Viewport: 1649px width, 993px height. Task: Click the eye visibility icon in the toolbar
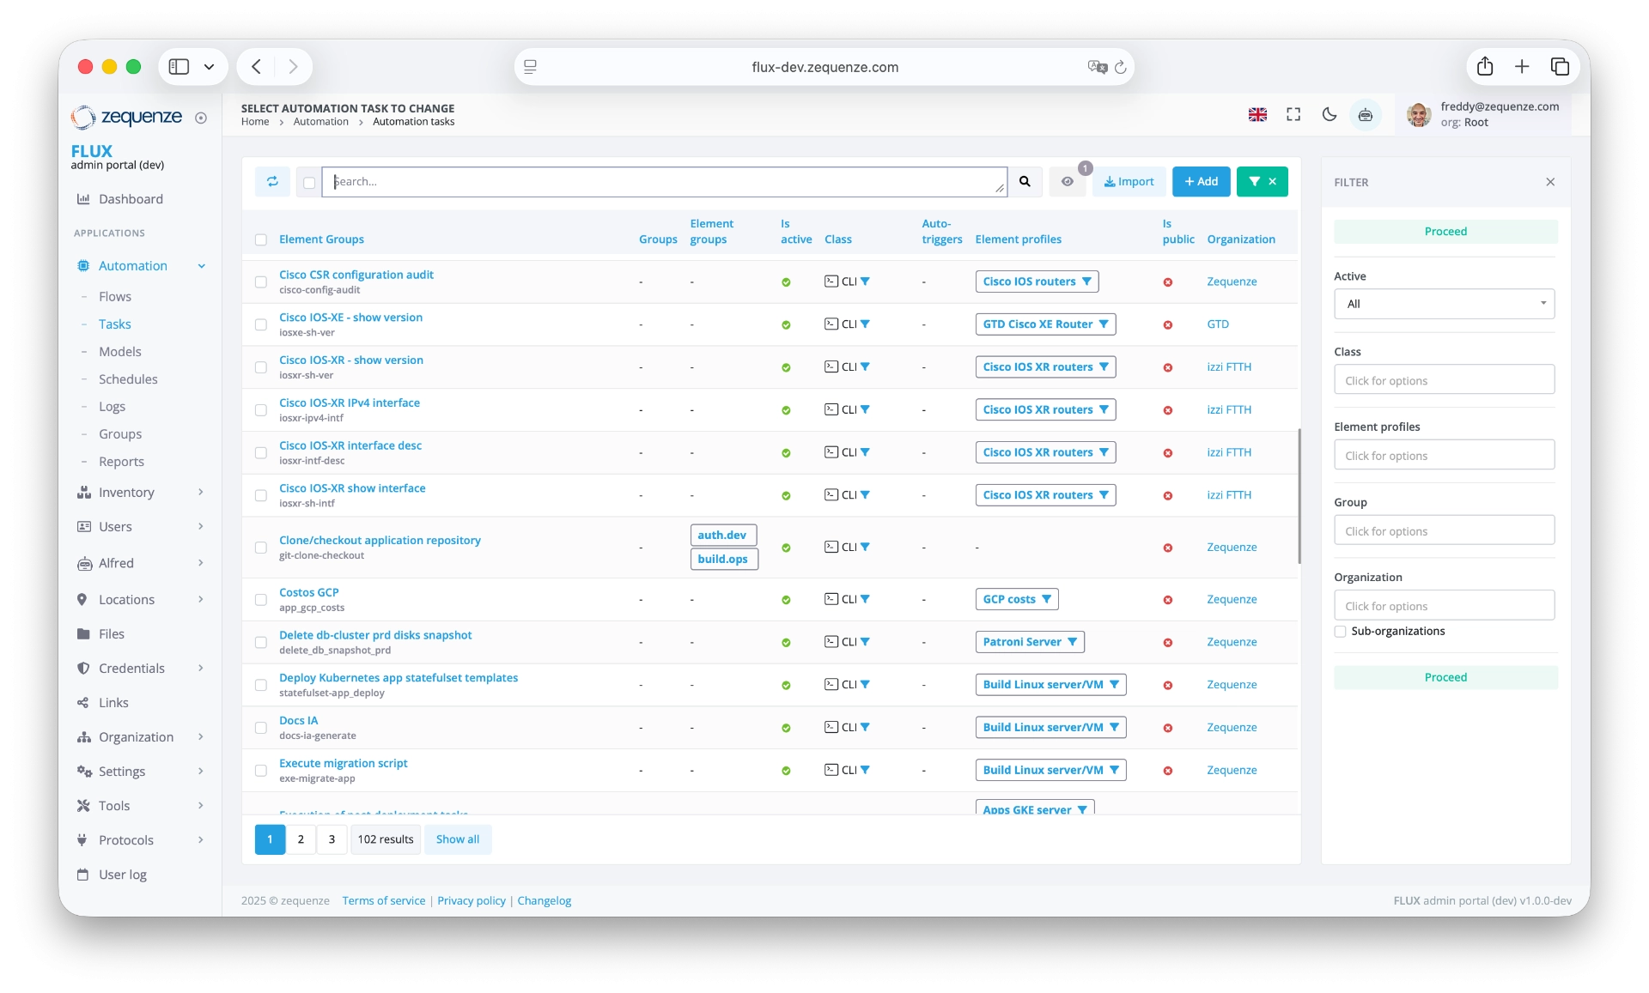(1068, 181)
